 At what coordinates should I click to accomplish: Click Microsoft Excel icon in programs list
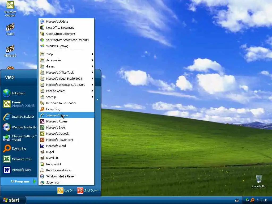click(x=42, y=127)
